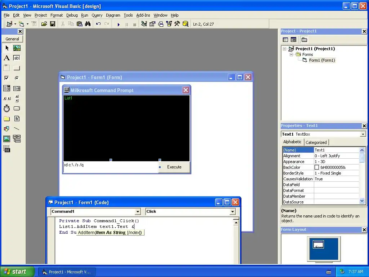Open the File menu
Viewport: 369px width, 277px height.
pos(6,15)
